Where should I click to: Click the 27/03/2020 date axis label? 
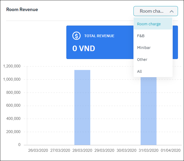coord(60,150)
